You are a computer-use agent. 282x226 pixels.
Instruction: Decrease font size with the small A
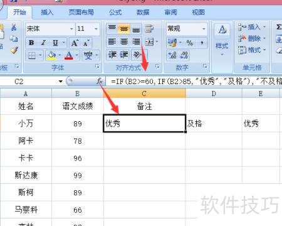[x=86, y=43]
